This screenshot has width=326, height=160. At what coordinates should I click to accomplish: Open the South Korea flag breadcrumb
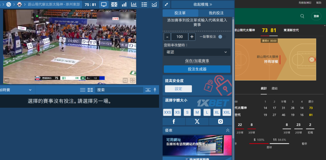pos(20,4)
